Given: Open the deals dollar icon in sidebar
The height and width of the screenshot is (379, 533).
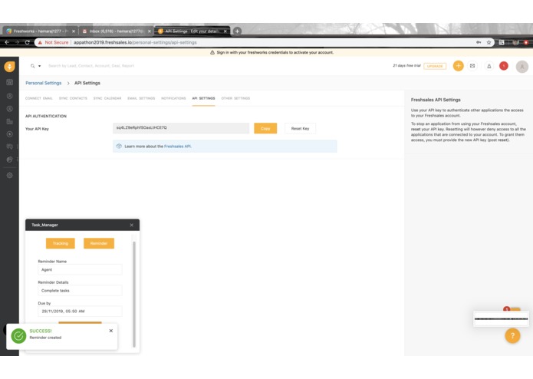Looking at the screenshot, I should (x=9, y=134).
